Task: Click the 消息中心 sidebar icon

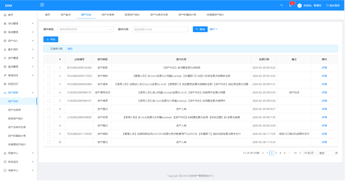Action: tap(5, 170)
